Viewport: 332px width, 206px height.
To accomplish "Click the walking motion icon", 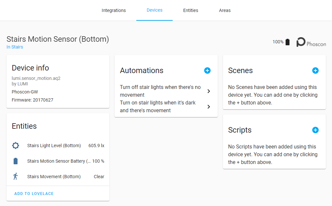I will point(16,177).
